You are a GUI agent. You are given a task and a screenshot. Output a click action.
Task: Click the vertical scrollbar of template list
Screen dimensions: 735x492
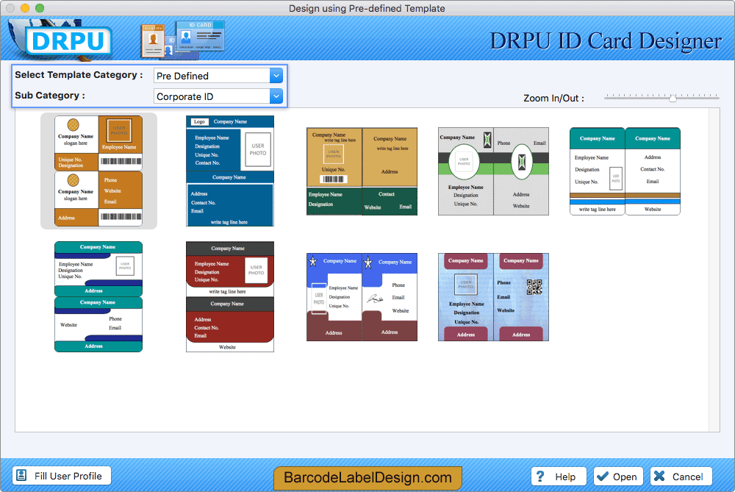coord(714,270)
